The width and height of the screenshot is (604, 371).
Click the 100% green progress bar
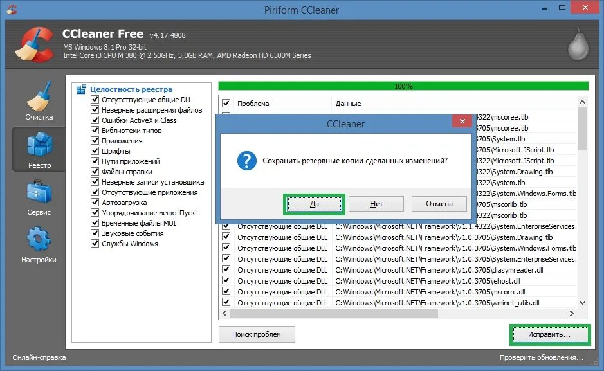point(403,86)
